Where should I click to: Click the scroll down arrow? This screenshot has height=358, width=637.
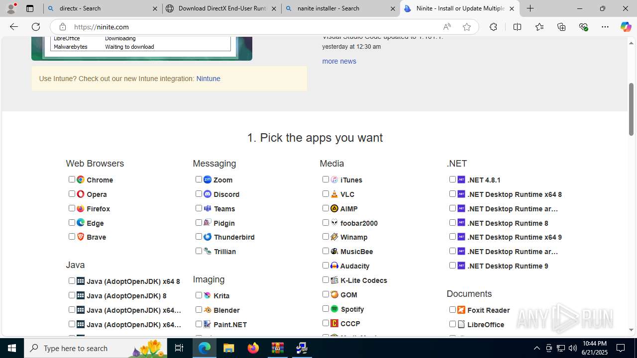pos(631,330)
